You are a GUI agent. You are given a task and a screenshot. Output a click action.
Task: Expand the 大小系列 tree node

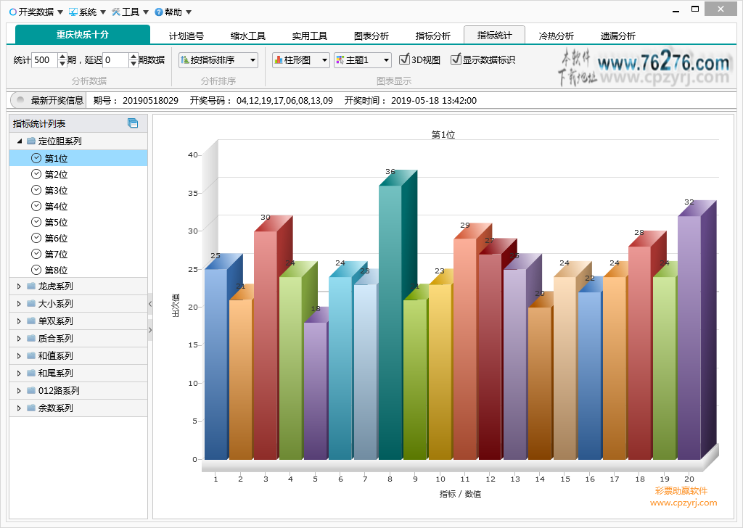tap(19, 304)
